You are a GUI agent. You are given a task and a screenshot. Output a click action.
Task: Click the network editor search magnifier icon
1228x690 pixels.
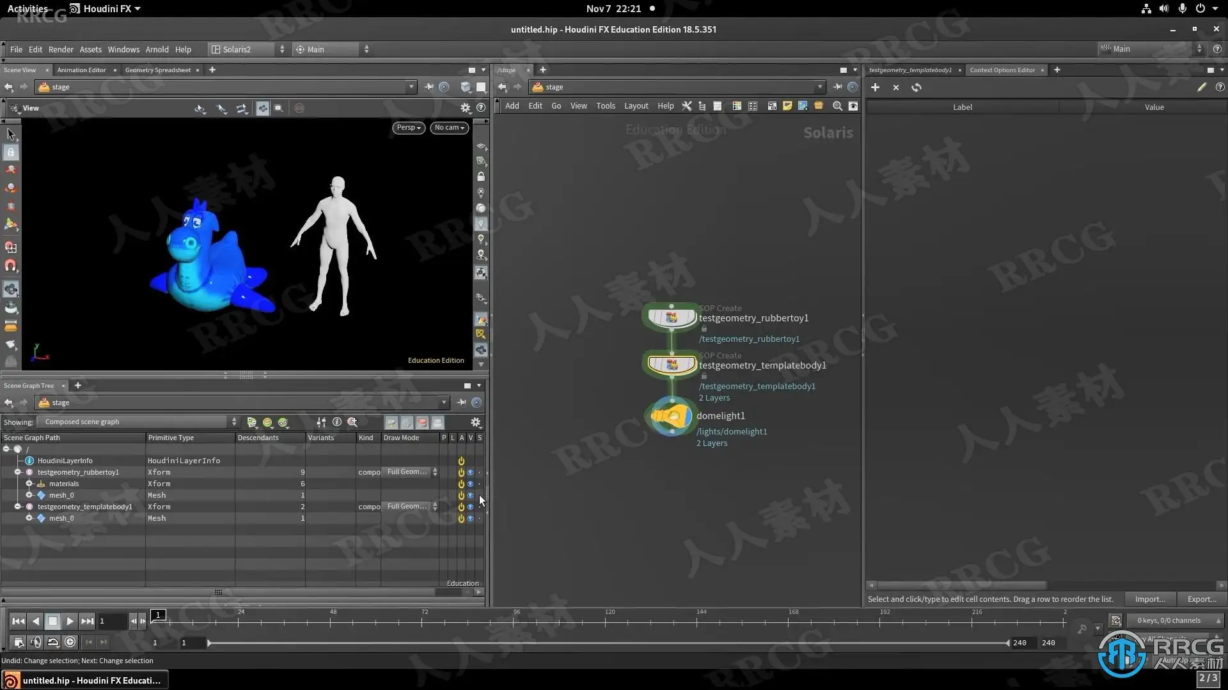click(837, 106)
